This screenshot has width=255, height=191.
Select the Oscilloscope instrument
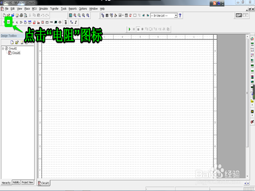pos(252,55)
